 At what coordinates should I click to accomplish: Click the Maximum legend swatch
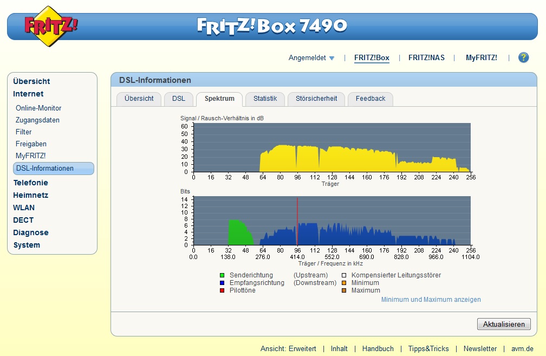[344, 290]
